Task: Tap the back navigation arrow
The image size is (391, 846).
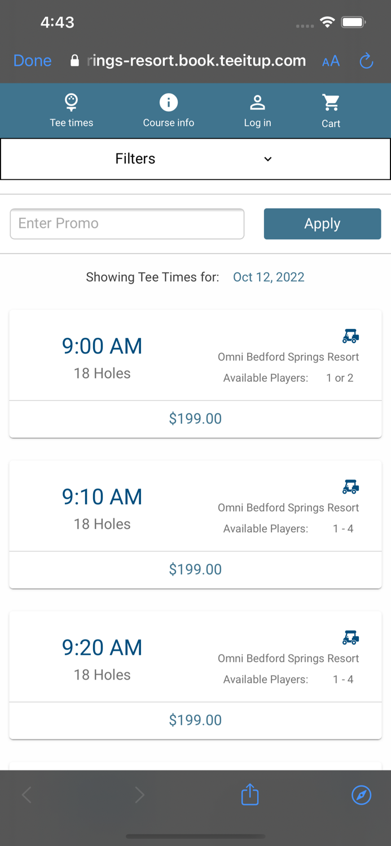Action: (x=27, y=795)
